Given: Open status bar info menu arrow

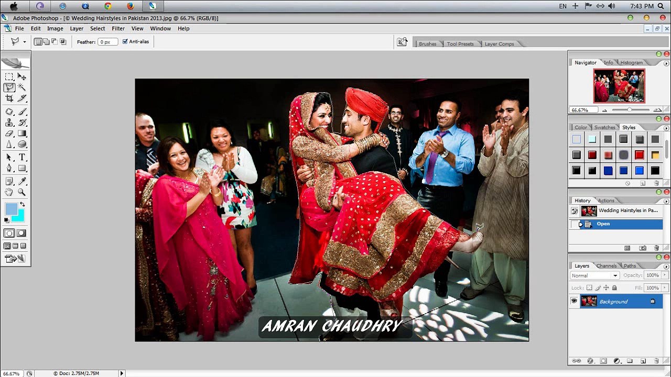Looking at the screenshot, I should point(122,373).
